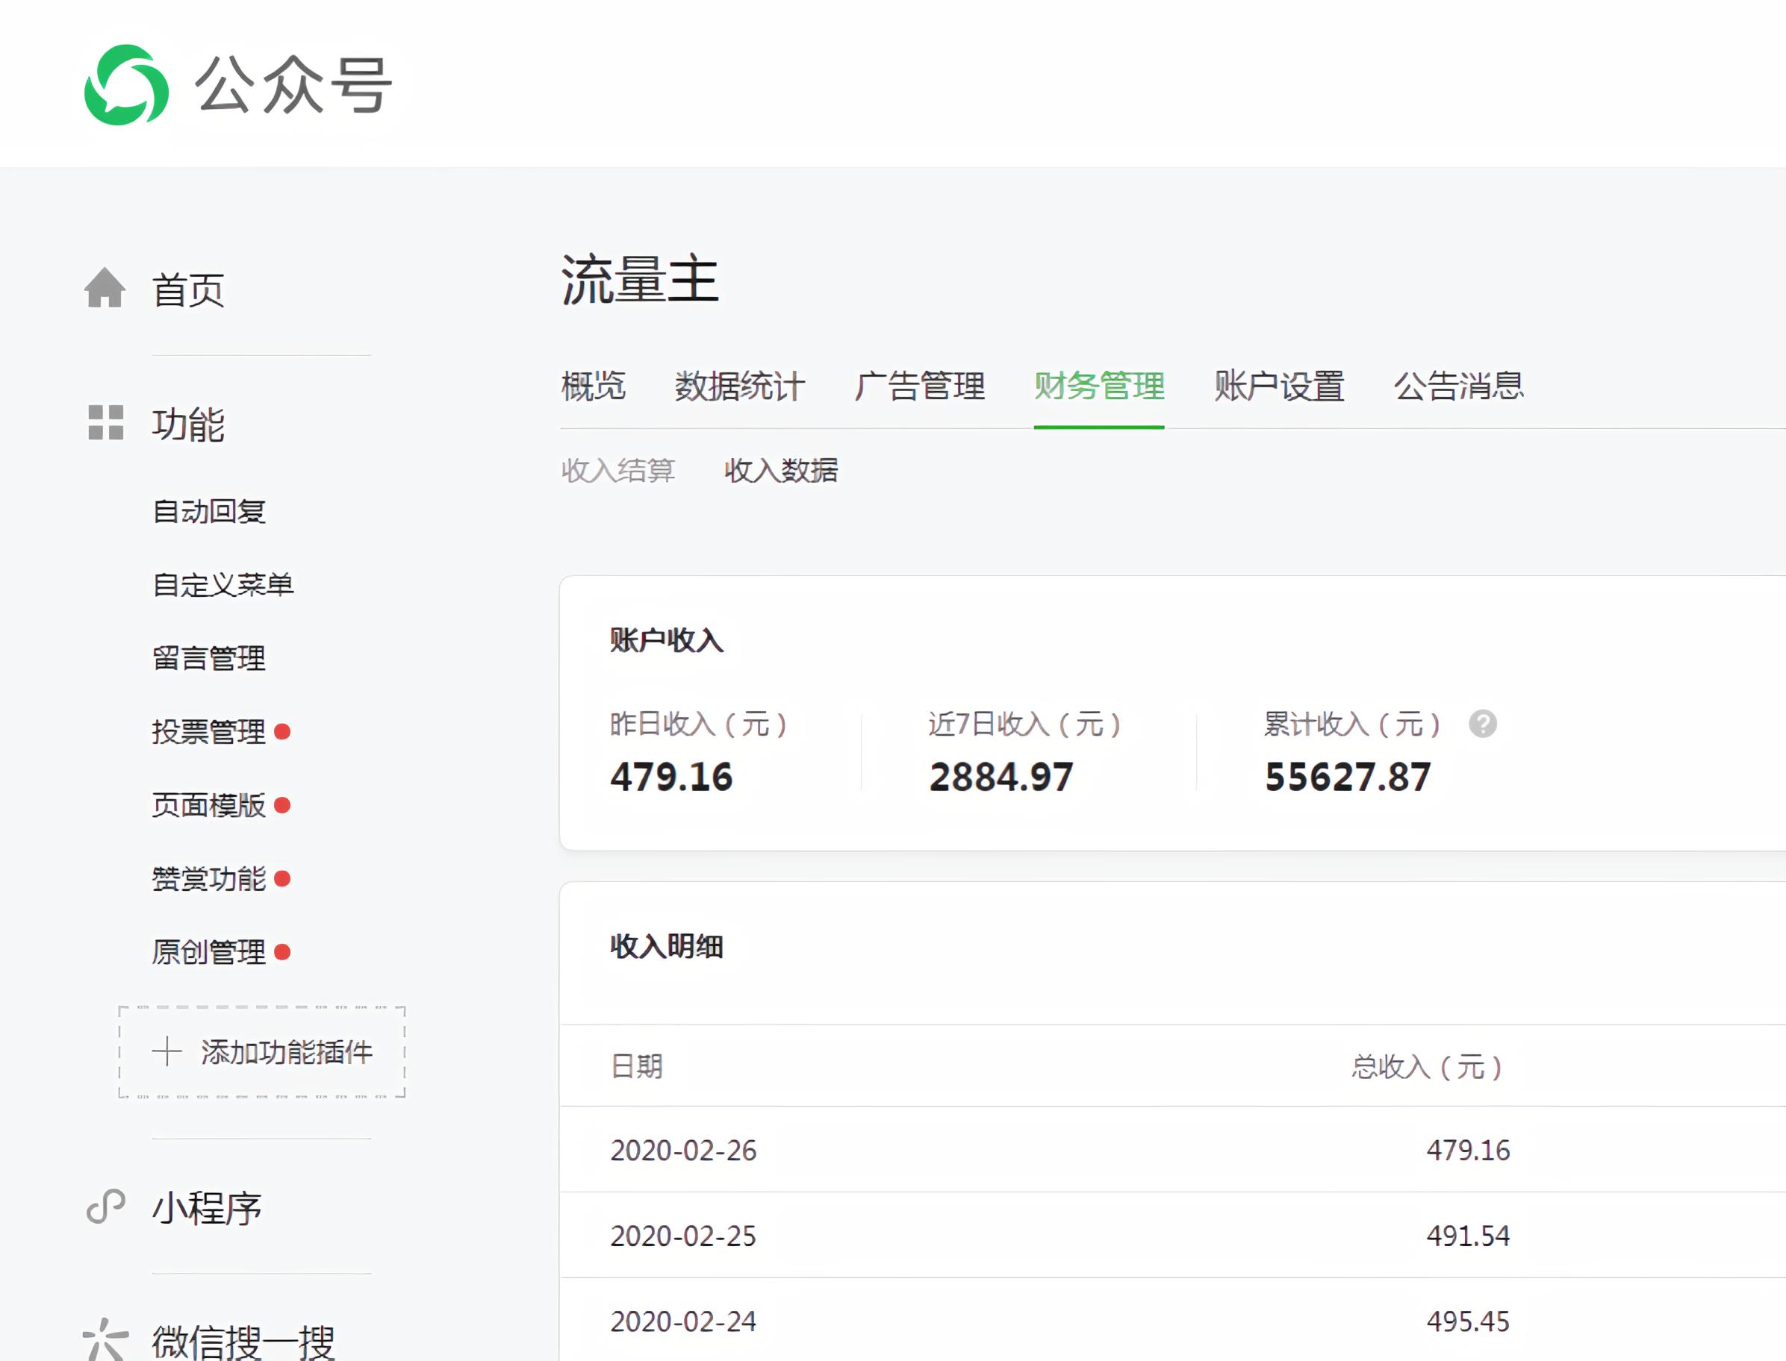
Task: Open the help tooltip beside 累计收入
Action: pyautogui.click(x=1485, y=726)
